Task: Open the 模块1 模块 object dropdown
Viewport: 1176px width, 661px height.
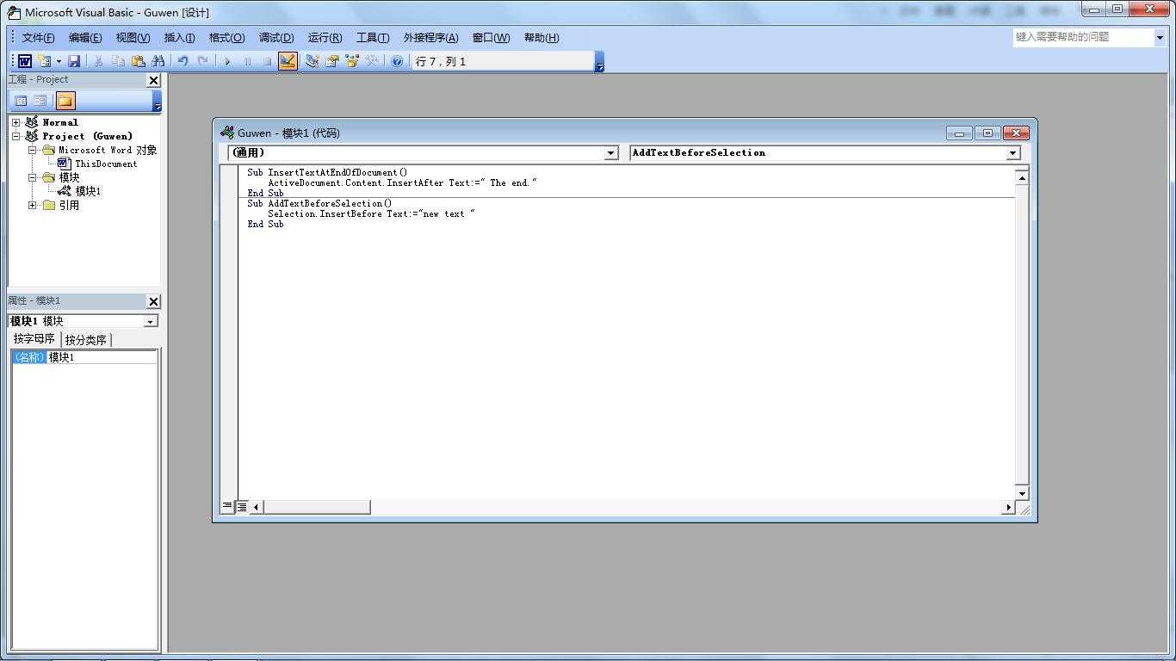Action: click(151, 321)
